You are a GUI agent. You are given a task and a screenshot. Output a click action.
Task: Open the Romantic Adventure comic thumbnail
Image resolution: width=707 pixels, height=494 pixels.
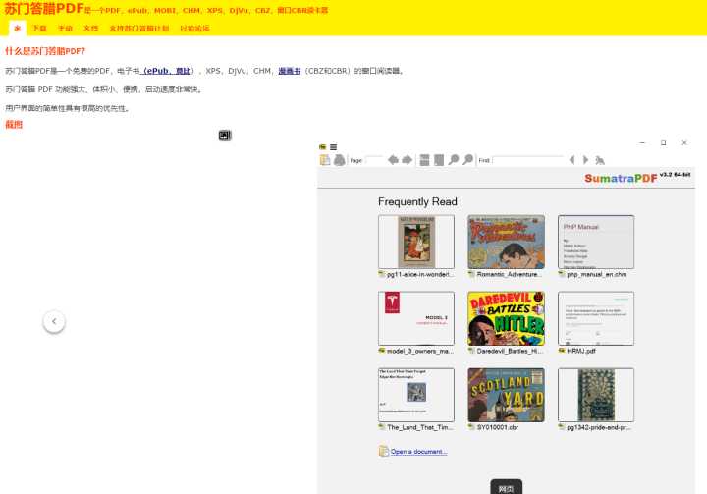pyautogui.click(x=506, y=242)
